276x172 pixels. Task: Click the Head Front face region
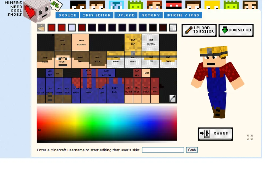(63, 60)
